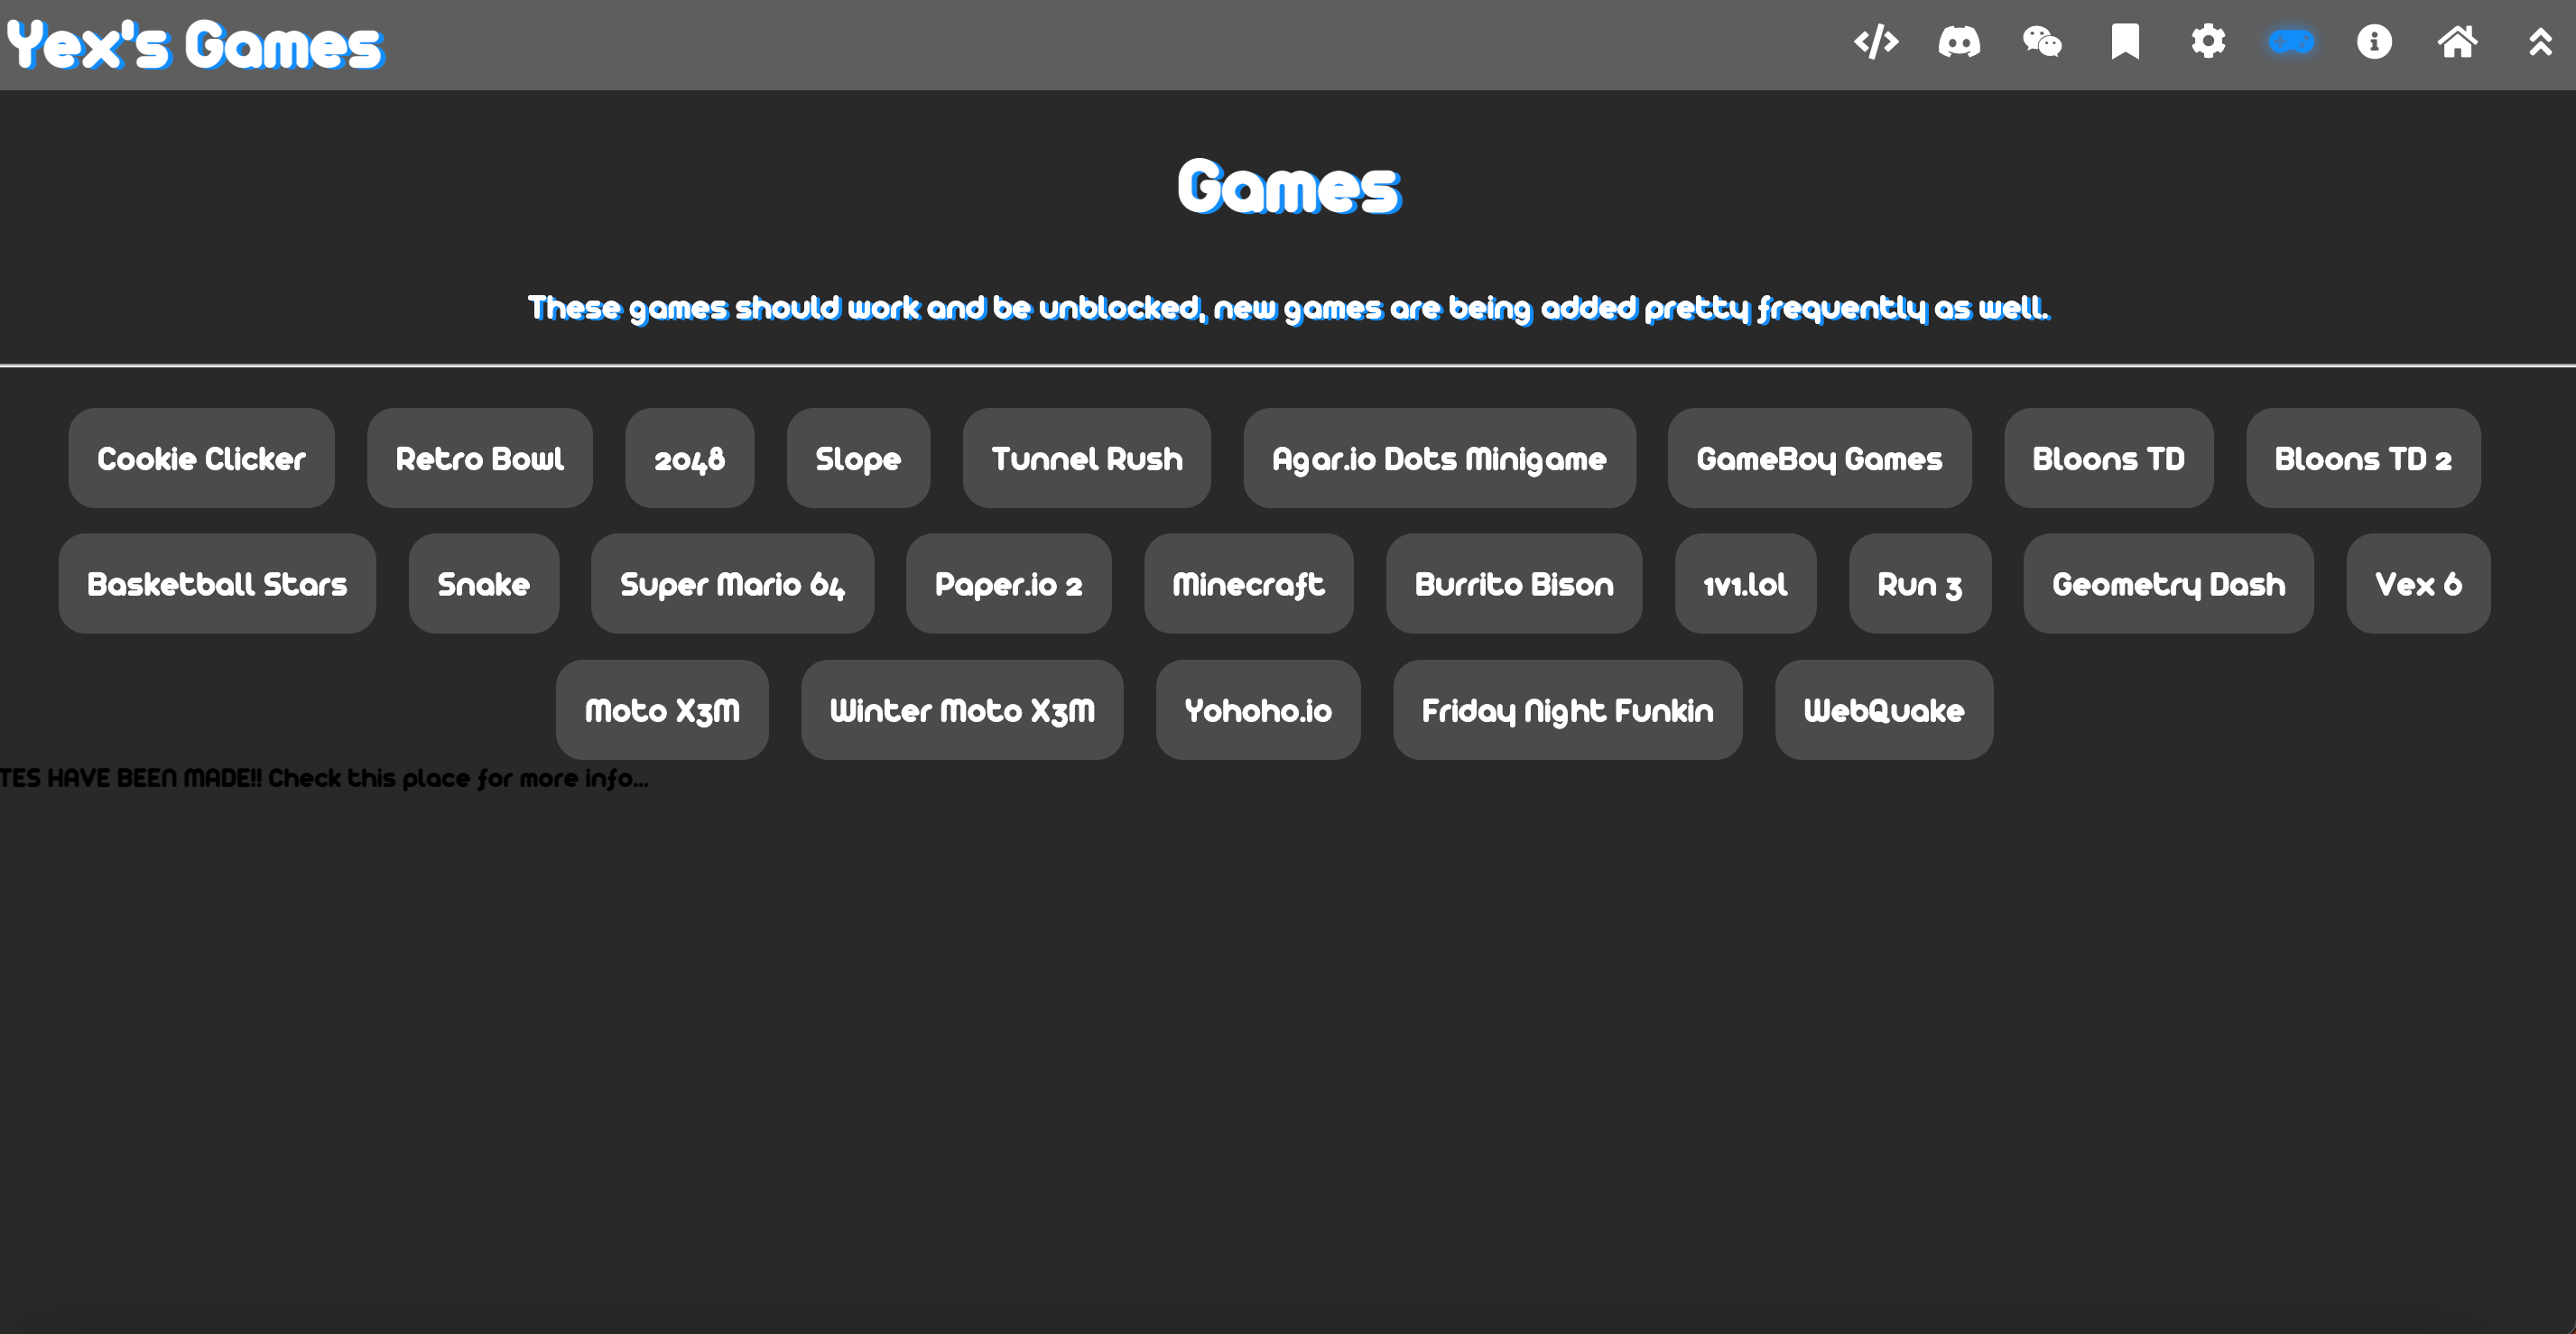2576x1334 pixels.
Task: Click the blue gamepad icon
Action: pos(2291,42)
